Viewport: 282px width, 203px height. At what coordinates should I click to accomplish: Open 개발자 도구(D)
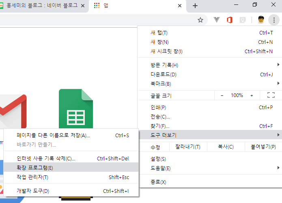[71, 191]
